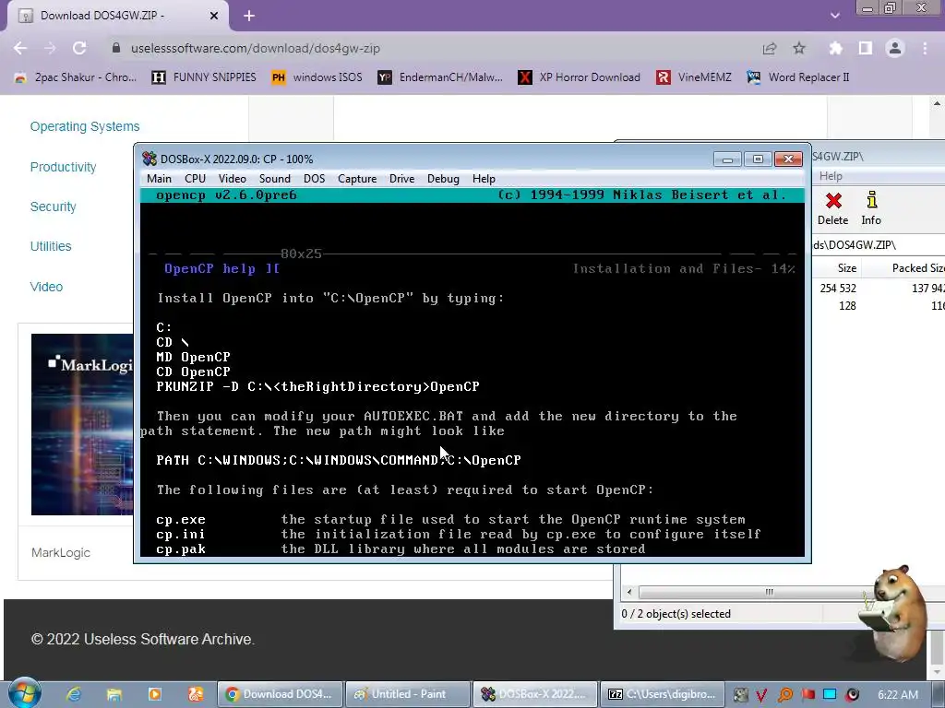
Task: Select the 128 size cell
Action: tap(847, 306)
